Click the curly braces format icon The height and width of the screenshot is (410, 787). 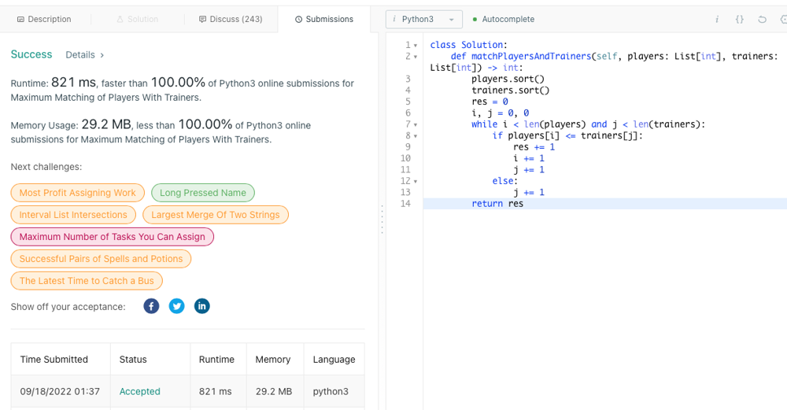(x=739, y=19)
